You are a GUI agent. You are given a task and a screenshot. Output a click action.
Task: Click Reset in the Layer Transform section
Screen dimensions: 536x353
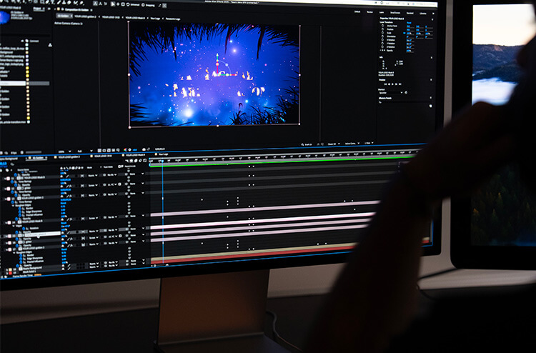tap(409, 23)
